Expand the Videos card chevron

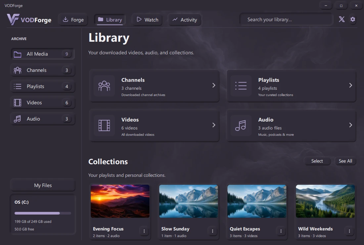point(214,125)
